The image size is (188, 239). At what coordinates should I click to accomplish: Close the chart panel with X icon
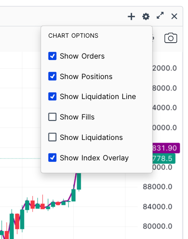pyautogui.click(x=174, y=16)
